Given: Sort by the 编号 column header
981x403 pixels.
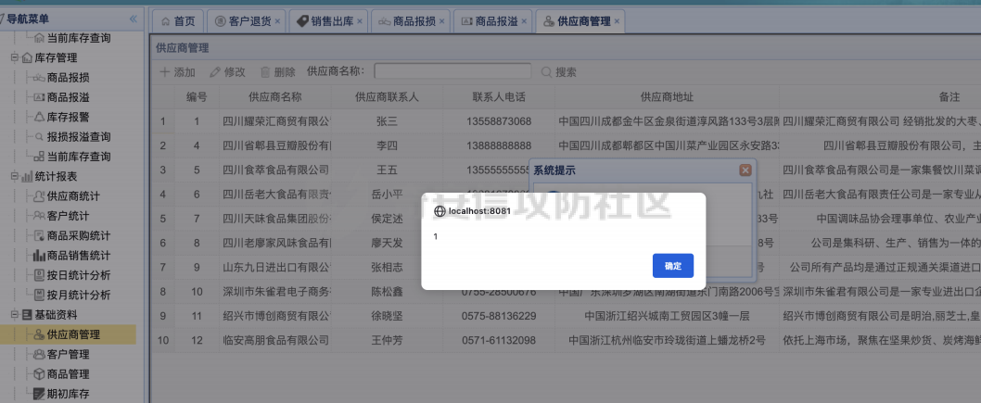Looking at the screenshot, I should click(197, 97).
